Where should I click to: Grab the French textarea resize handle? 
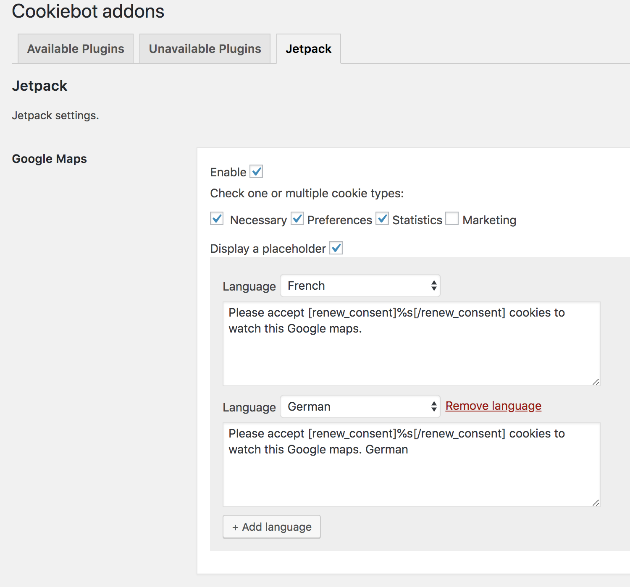pos(596,382)
